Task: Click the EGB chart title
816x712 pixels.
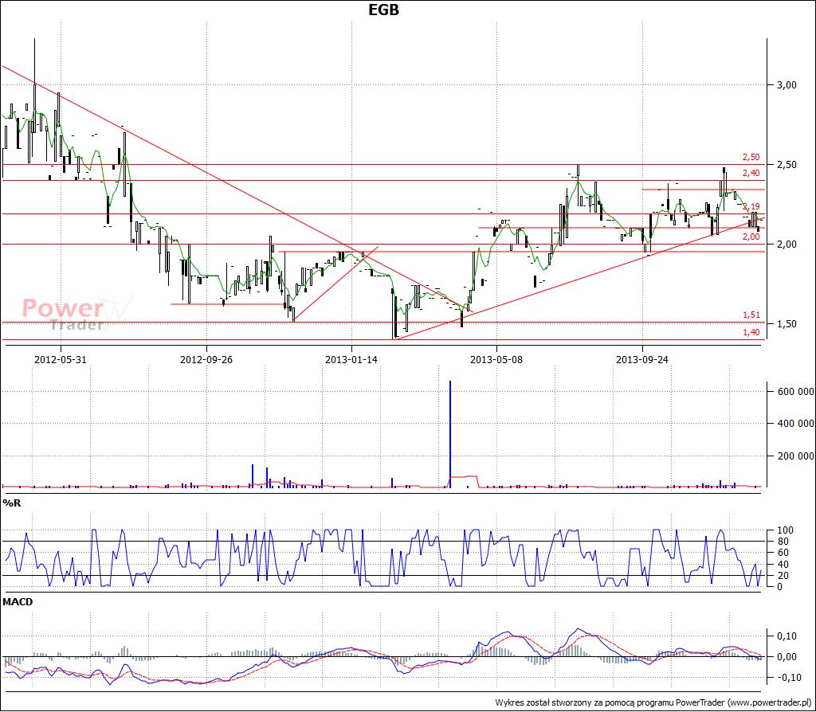Action: pyautogui.click(x=383, y=10)
